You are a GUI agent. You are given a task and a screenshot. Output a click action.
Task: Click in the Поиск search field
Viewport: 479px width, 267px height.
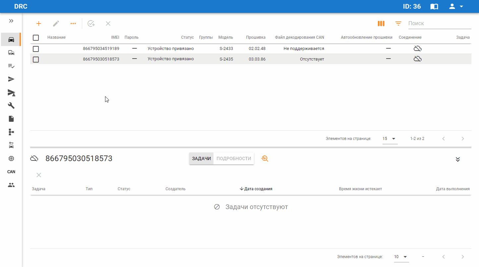pyautogui.click(x=440, y=23)
